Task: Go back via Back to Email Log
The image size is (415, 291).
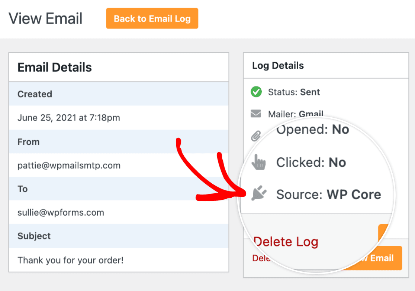Action: point(152,19)
